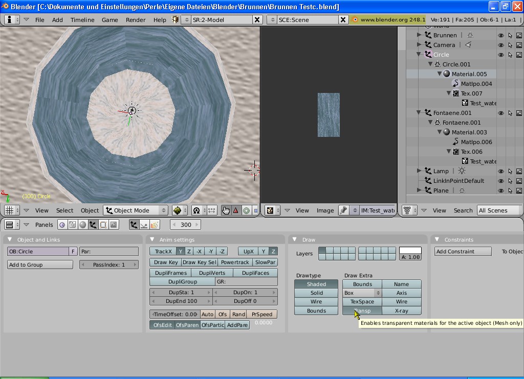Click the draw type selector icon in 3D header

tap(180, 210)
